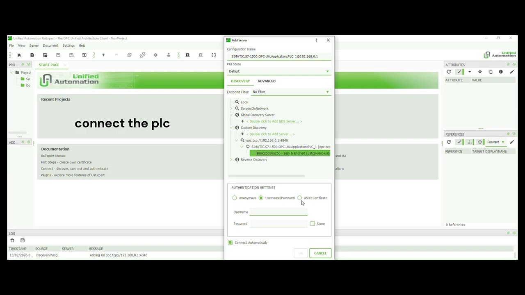Click pencil edit icon in Attributes panel
Image resolution: width=525 pixels, height=295 pixels.
pos(512,72)
